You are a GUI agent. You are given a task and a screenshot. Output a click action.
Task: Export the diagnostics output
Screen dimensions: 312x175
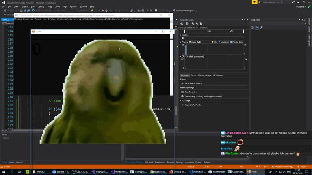(187, 23)
